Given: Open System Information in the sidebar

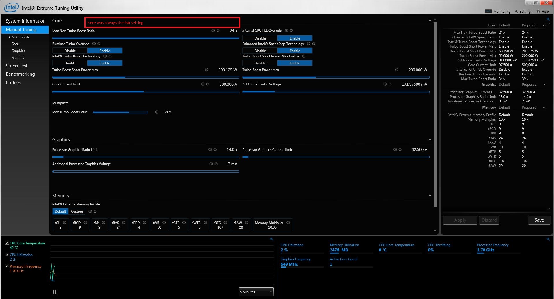Looking at the screenshot, I should pyautogui.click(x=25, y=21).
